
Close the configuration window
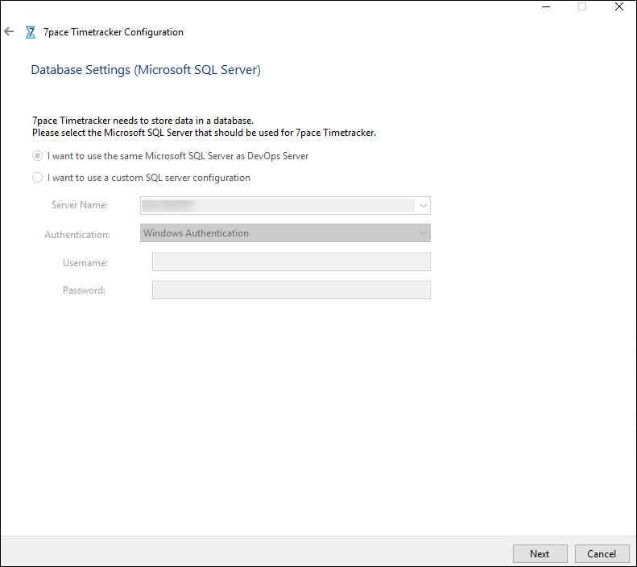[619, 6]
